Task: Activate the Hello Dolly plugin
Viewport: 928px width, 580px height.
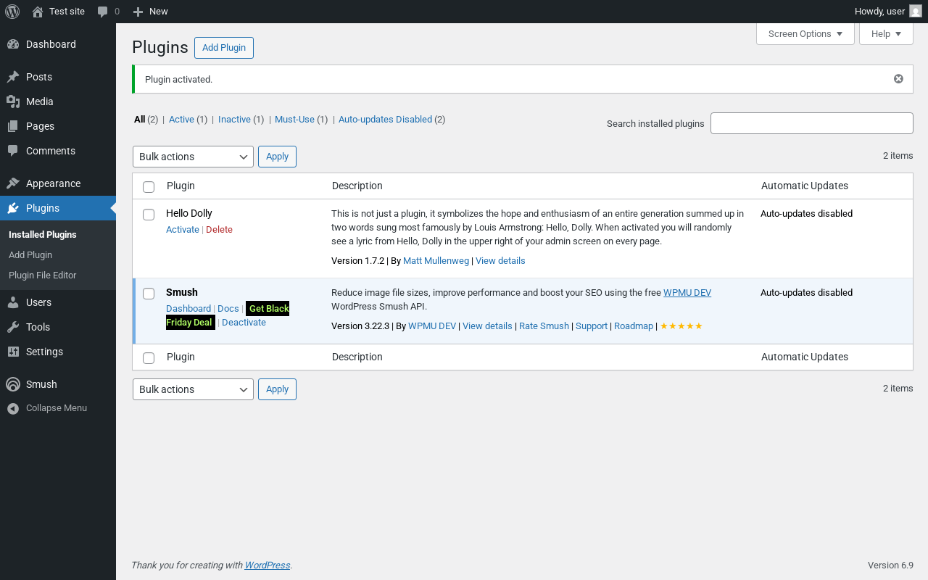Action: [x=183, y=230]
